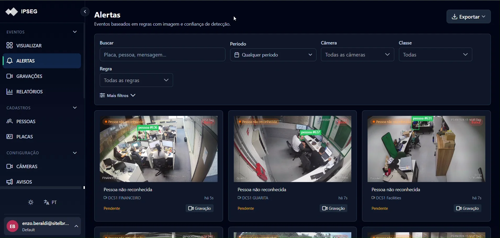Click the Gravações camera icon
Image resolution: width=500 pixels, height=238 pixels.
point(9,76)
